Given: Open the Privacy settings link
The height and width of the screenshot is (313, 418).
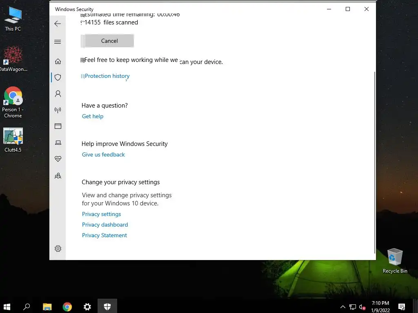Looking at the screenshot, I should tap(101, 214).
